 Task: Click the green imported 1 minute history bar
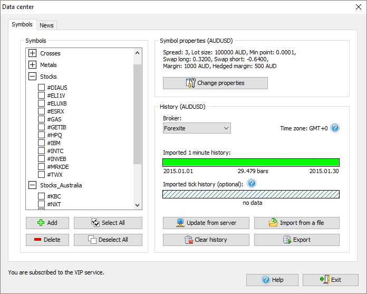point(250,163)
